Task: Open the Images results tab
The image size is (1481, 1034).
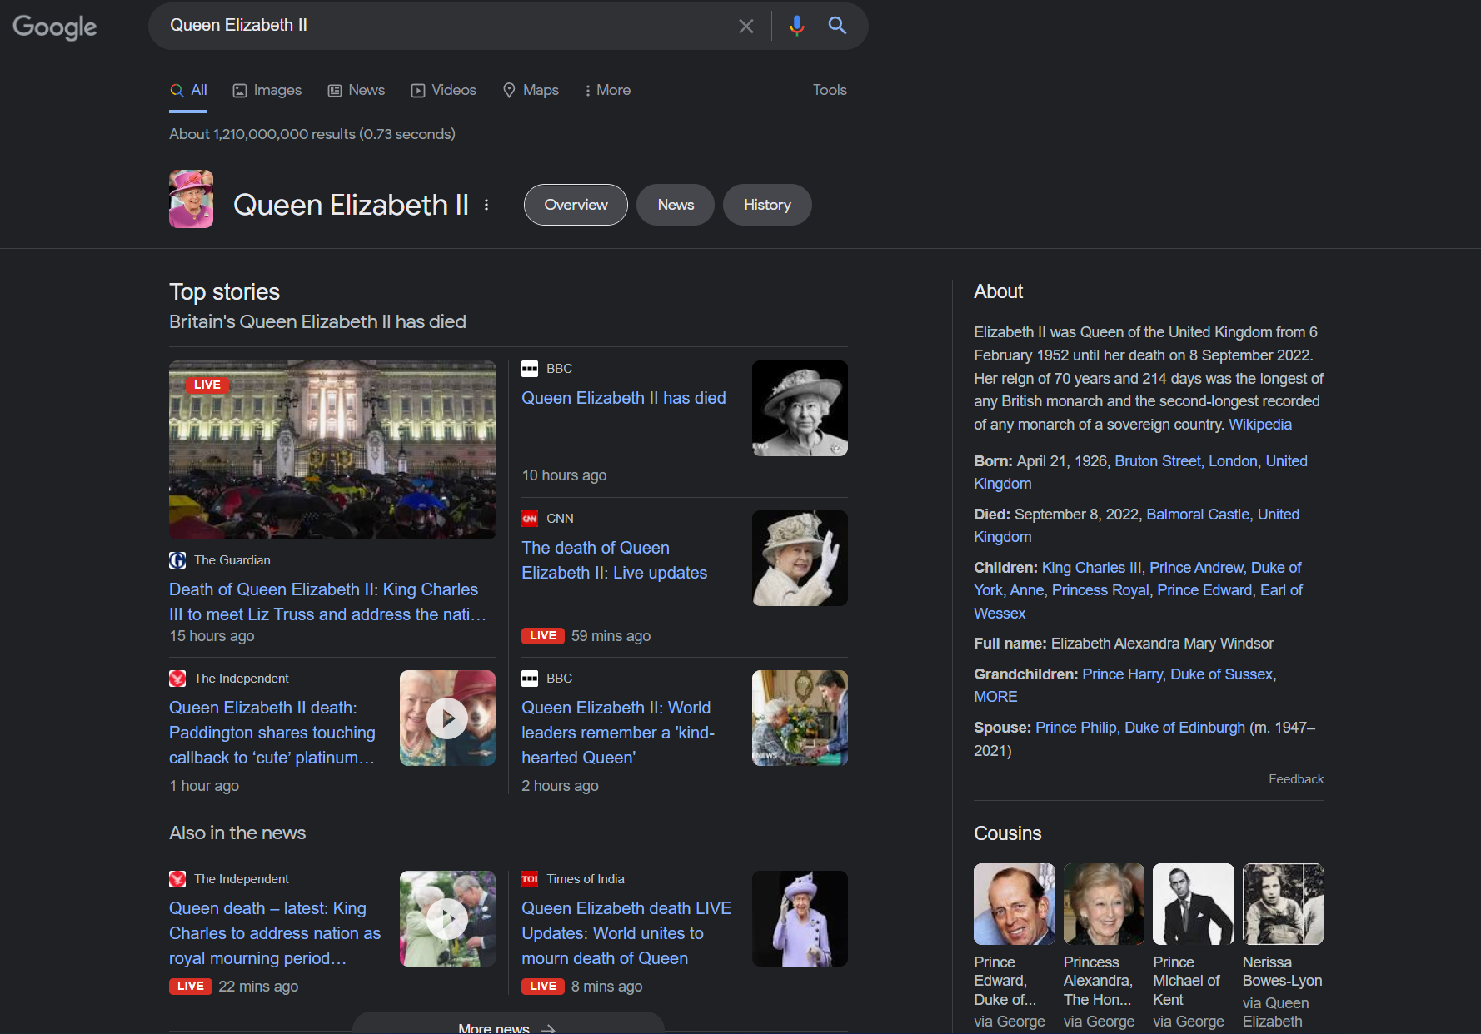Action: (x=267, y=90)
